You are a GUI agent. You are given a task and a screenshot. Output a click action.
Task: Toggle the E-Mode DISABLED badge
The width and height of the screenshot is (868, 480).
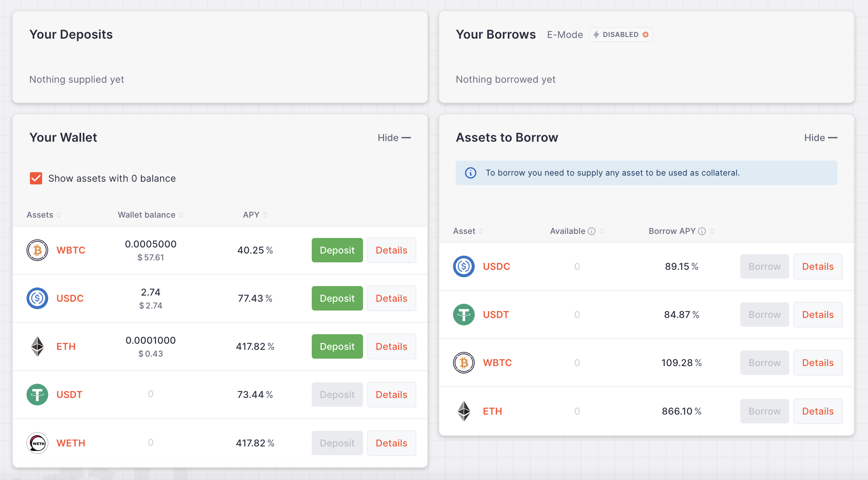pyautogui.click(x=620, y=35)
